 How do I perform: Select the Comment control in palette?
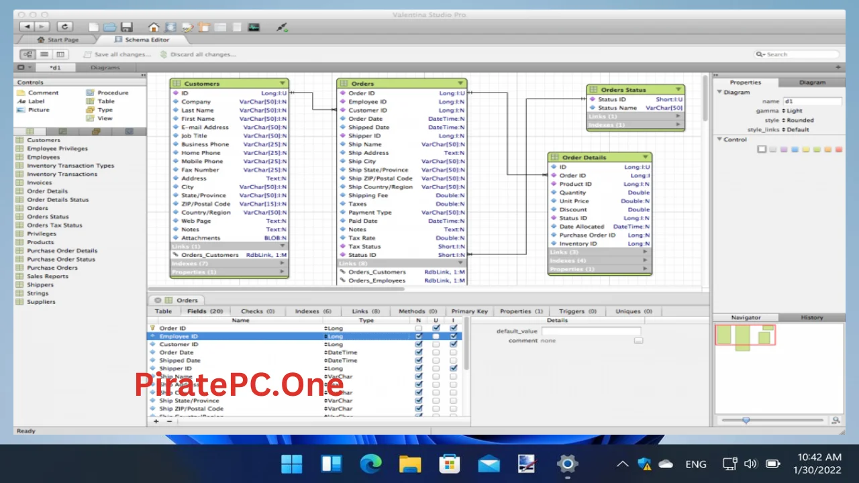[38, 93]
